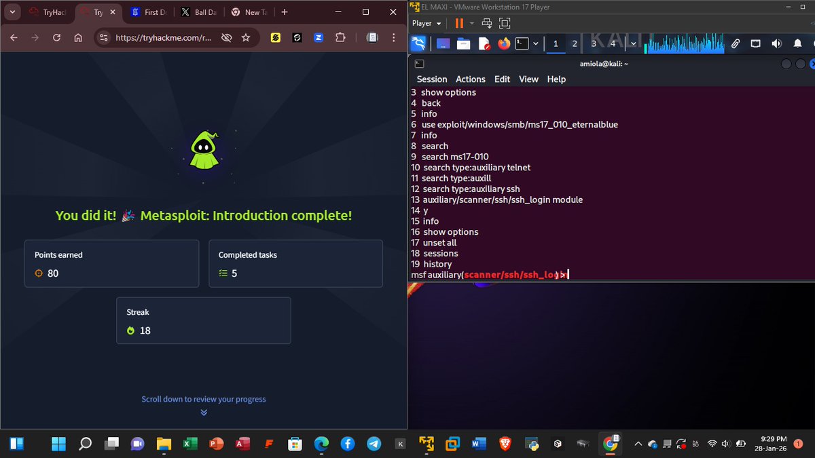This screenshot has height=458, width=815.
Task: Show desktop icon in Kali panel
Action: [443, 43]
